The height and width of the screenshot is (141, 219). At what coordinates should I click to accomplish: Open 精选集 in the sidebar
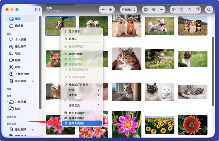click(21, 26)
